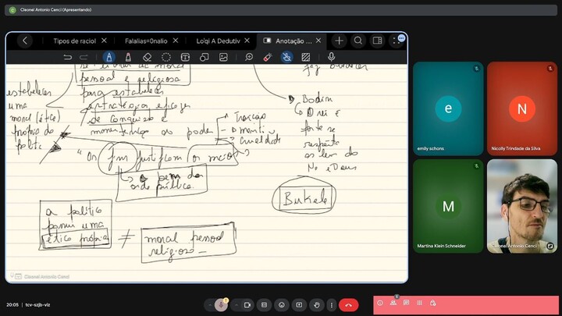Insert an image into the note
The height and width of the screenshot is (316, 562).
pos(223,57)
